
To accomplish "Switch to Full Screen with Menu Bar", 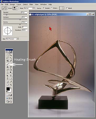I will [x=9, y=98].
